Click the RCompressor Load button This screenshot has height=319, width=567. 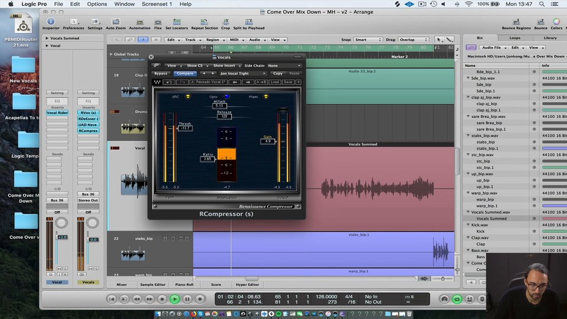[275, 82]
